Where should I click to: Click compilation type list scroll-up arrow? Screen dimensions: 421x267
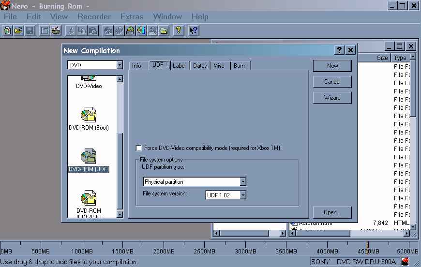[x=120, y=79]
